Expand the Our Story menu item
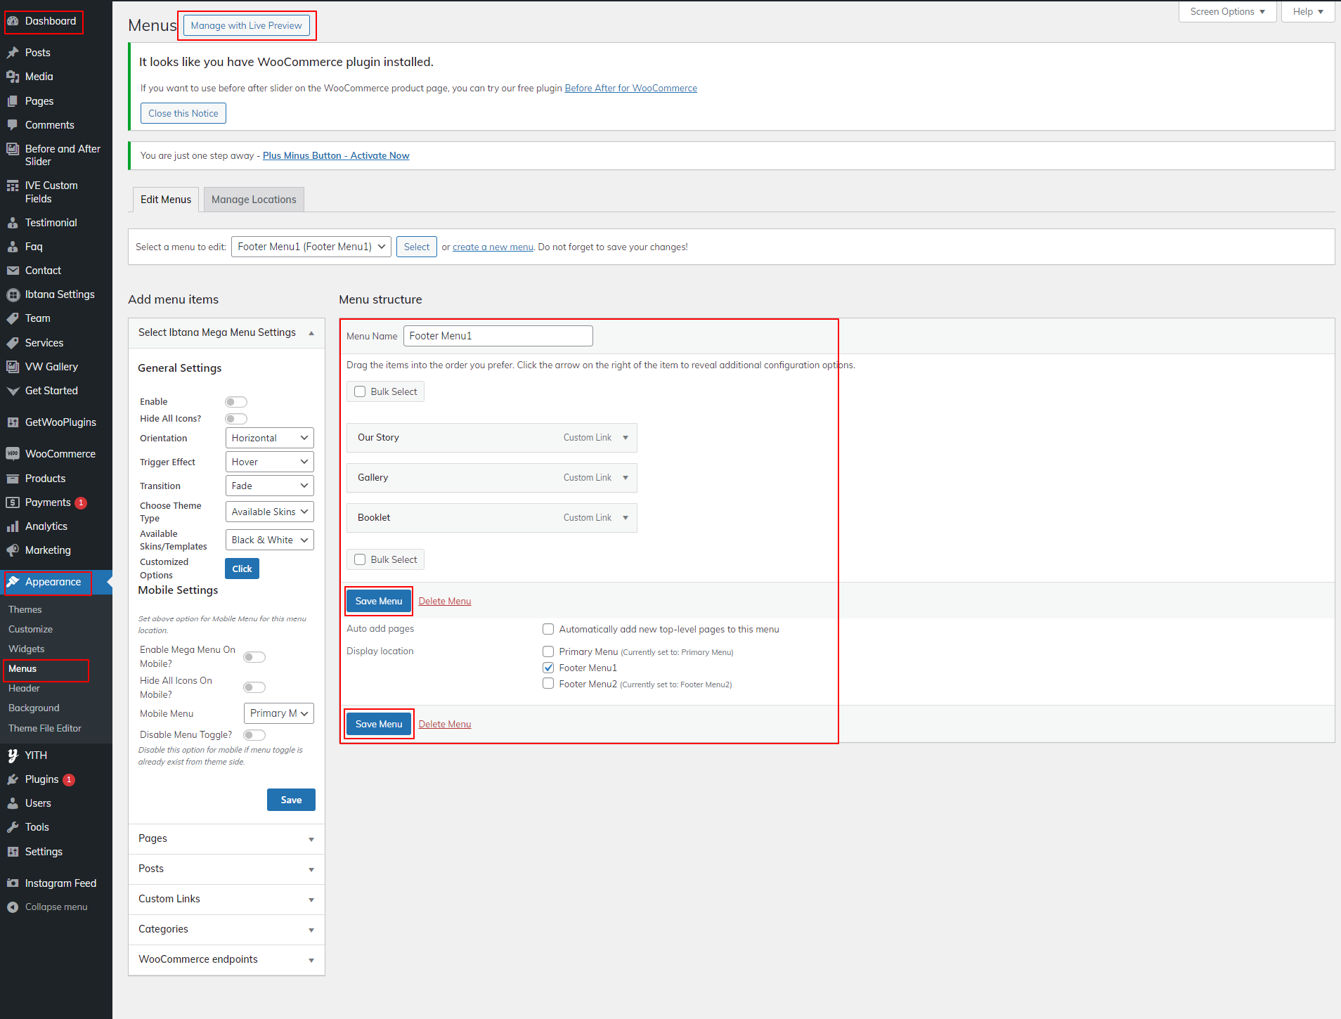The height and width of the screenshot is (1019, 1341). [626, 438]
